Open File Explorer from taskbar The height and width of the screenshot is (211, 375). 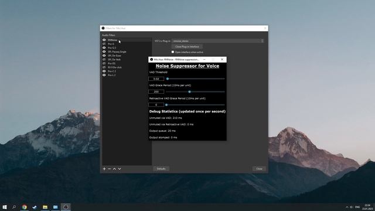45,207
